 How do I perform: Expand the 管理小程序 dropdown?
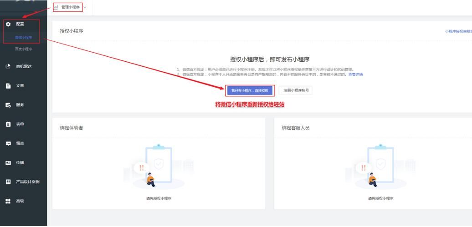coord(70,7)
